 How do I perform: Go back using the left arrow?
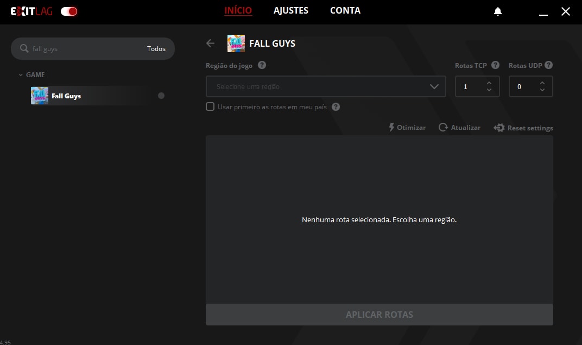[211, 43]
